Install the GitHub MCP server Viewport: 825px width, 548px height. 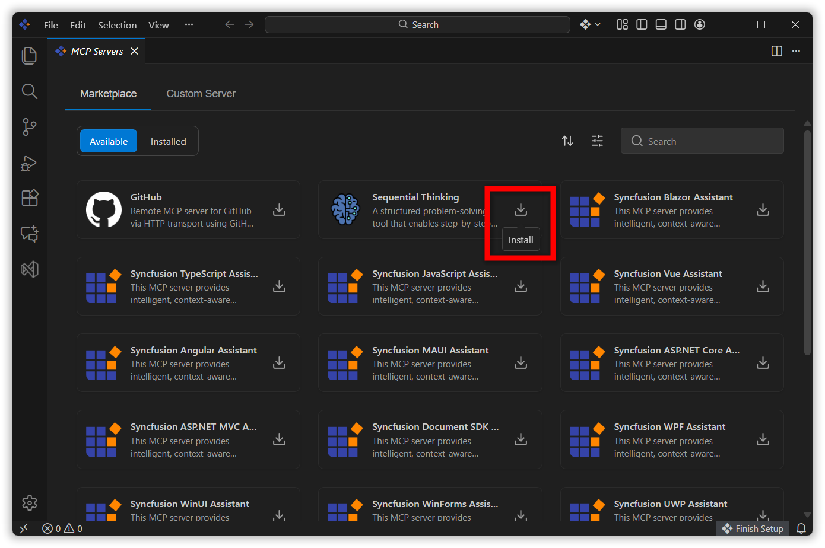point(279,210)
